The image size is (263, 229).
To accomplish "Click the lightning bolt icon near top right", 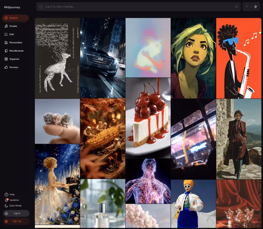I will click(x=255, y=6).
